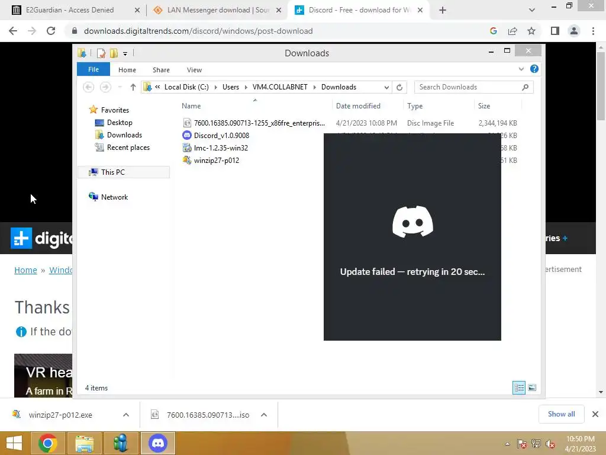This screenshot has height=455, width=606.
Task: Go up one folder level in Explorer
Action: pyautogui.click(x=133, y=87)
